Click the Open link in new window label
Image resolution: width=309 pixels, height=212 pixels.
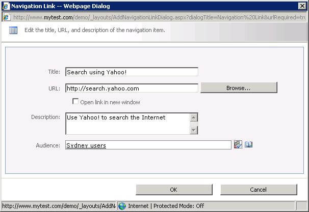pos(110,102)
